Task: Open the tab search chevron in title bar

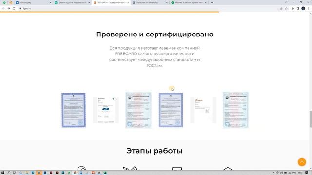Action: [x=286, y=2]
